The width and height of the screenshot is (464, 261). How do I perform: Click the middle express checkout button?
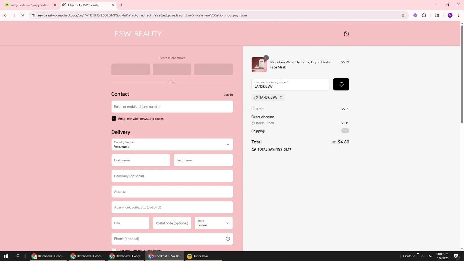[172, 69]
